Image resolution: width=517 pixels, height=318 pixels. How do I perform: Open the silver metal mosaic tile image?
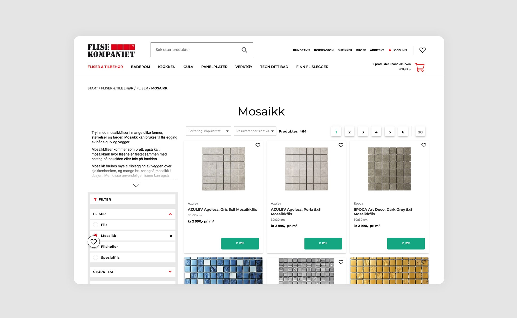(306, 271)
